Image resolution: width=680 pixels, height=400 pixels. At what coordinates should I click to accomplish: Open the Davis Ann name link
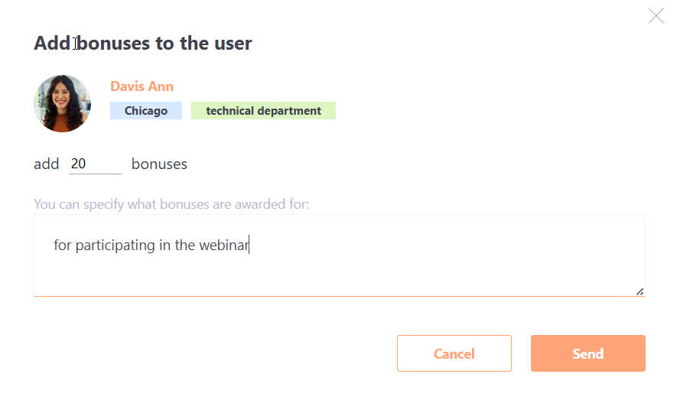(x=142, y=86)
